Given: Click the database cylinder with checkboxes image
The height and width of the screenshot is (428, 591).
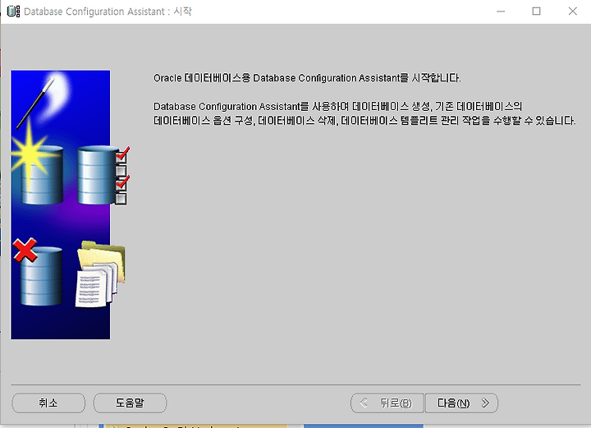Looking at the screenshot, I should pyautogui.click(x=103, y=175).
